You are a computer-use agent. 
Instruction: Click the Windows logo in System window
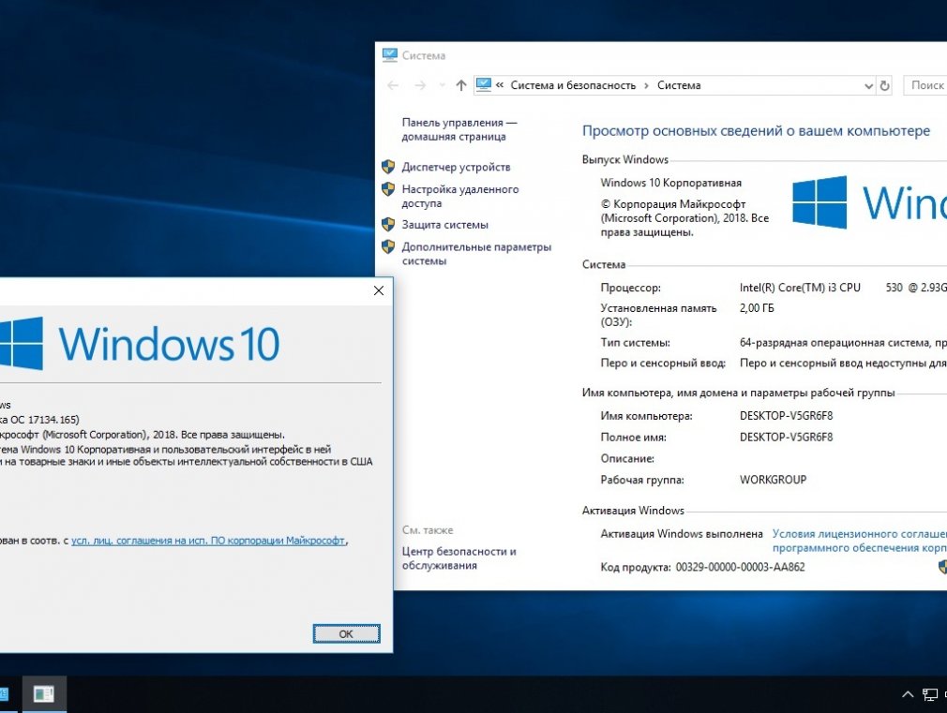click(x=819, y=202)
